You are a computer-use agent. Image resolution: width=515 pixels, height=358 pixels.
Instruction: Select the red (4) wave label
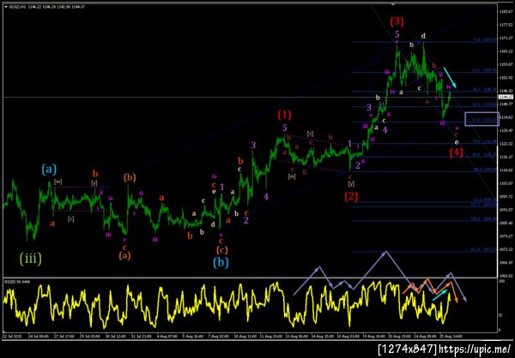tap(457, 152)
